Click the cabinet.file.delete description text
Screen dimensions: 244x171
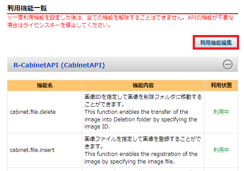pyautogui.click(x=143, y=112)
